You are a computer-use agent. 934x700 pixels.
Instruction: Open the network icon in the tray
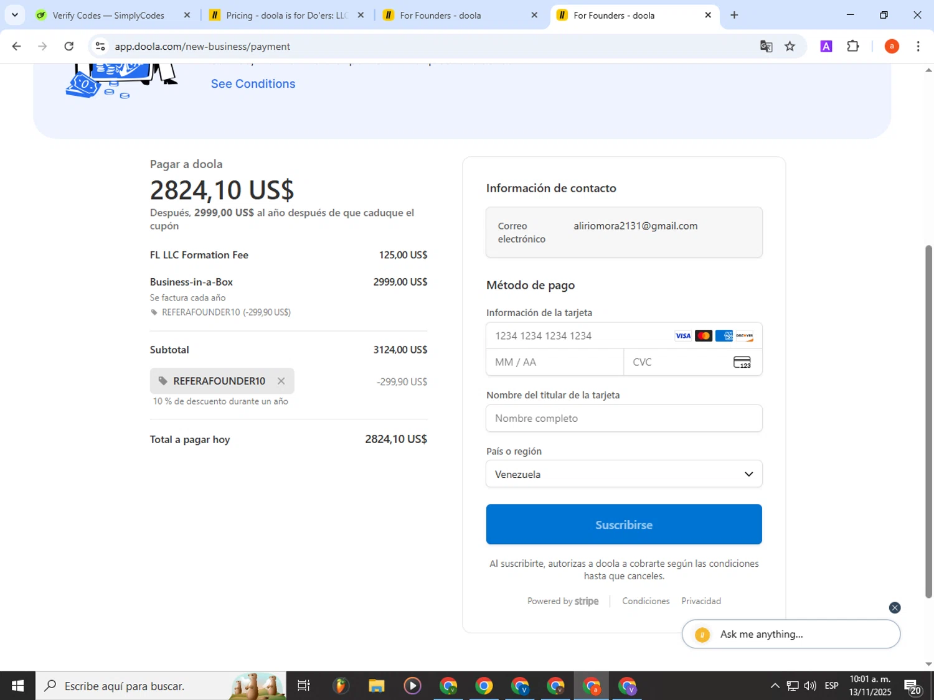coord(792,686)
